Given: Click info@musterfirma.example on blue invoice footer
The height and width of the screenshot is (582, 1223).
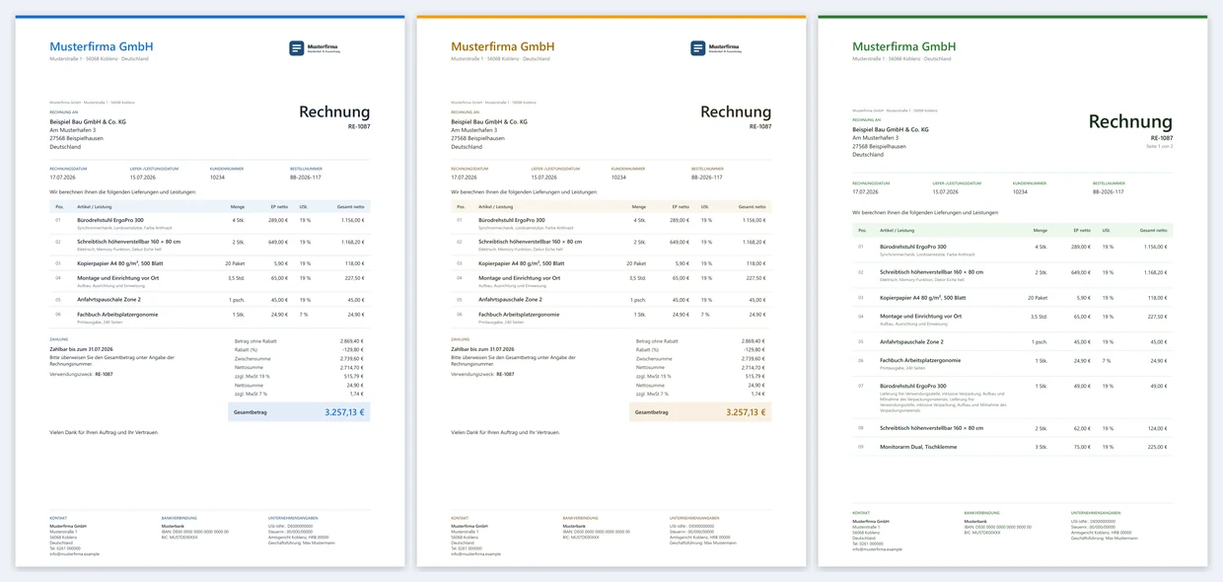Looking at the screenshot, I should point(75,553).
